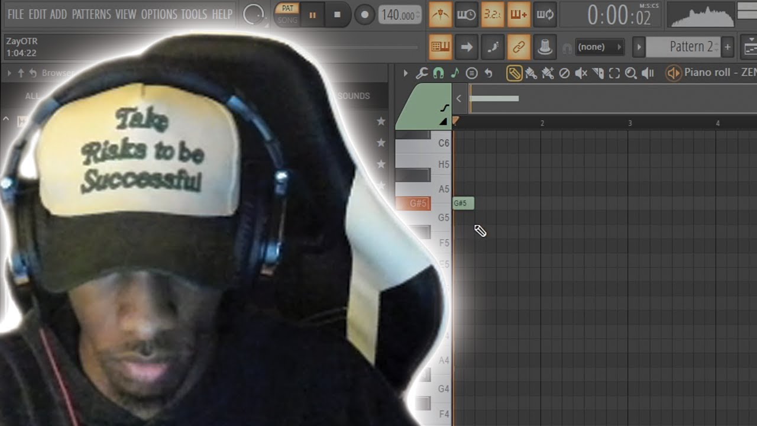Select the Paint brush tool
The width and height of the screenshot is (757, 426).
(x=531, y=73)
